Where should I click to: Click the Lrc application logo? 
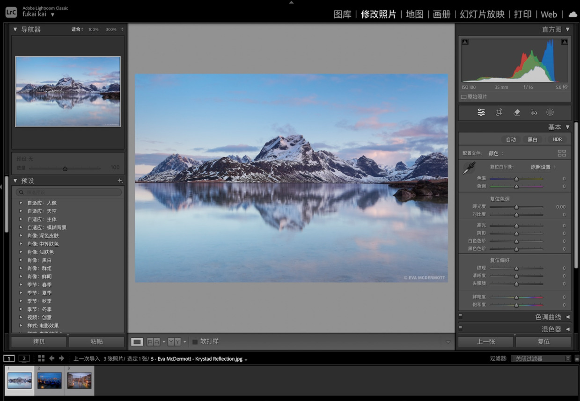pos(11,13)
